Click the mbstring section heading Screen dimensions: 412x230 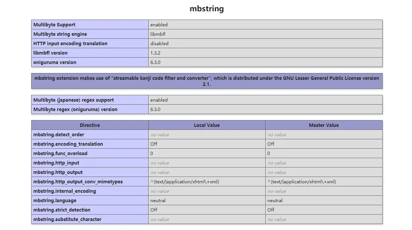(x=207, y=9)
